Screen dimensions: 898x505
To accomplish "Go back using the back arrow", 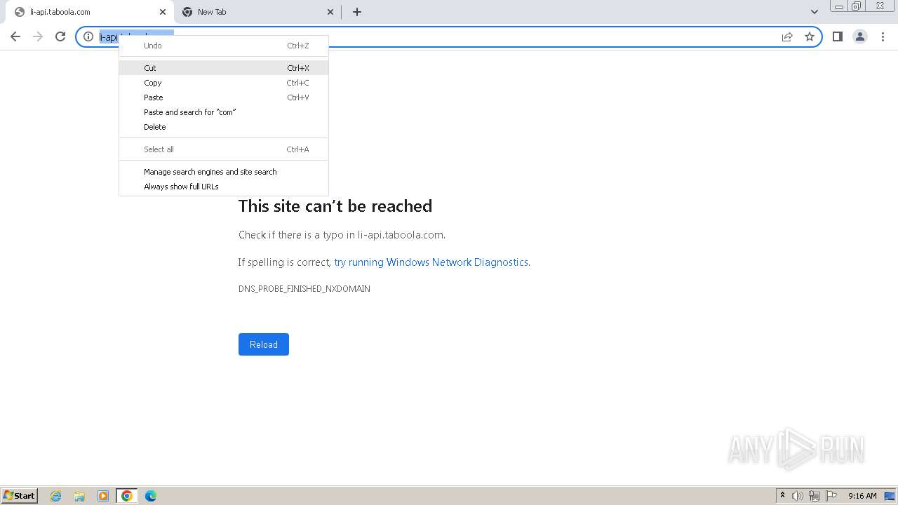I will (15, 36).
